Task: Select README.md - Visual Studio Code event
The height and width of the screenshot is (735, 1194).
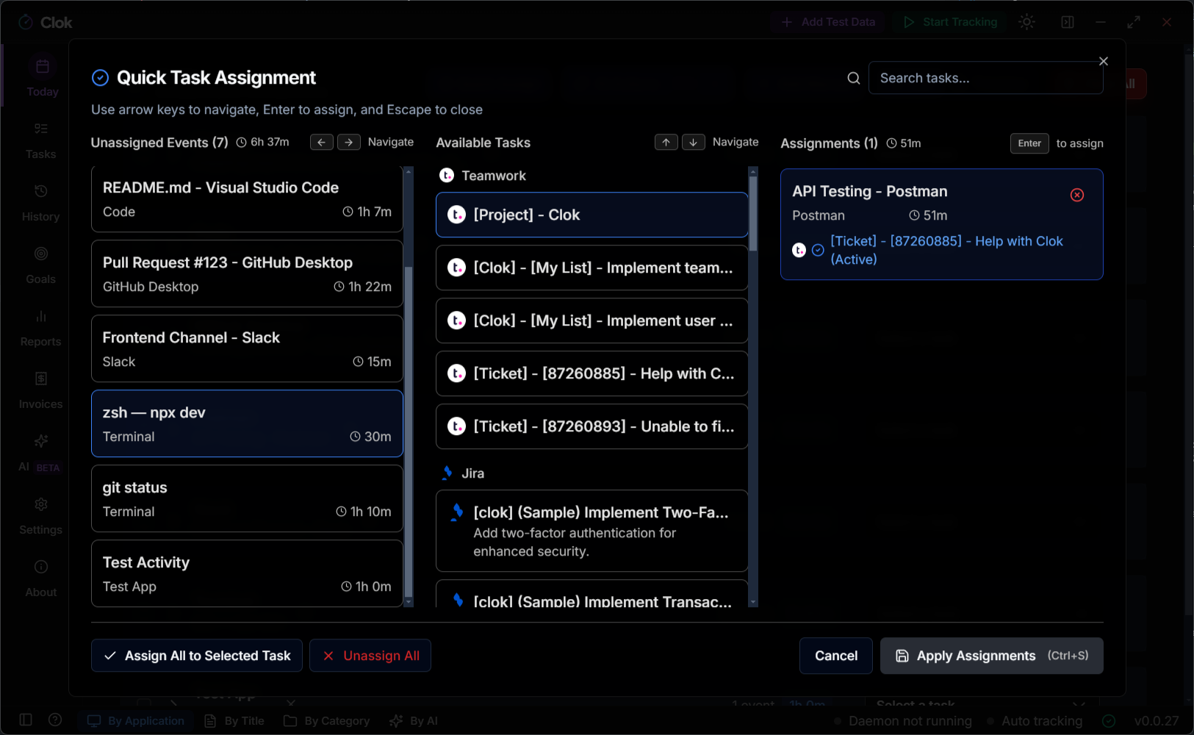Action: tap(247, 199)
